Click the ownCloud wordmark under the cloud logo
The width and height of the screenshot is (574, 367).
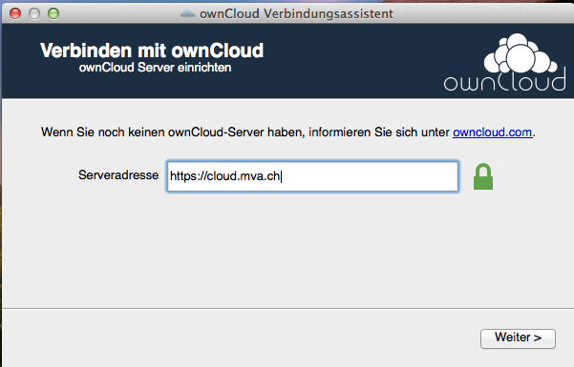(x=505, y=81)
